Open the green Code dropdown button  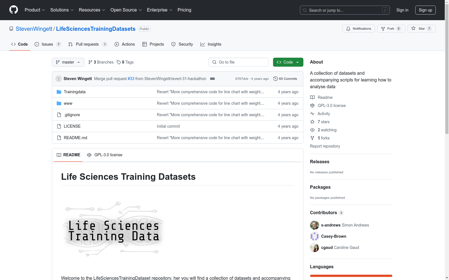click(x=288, y=62)
